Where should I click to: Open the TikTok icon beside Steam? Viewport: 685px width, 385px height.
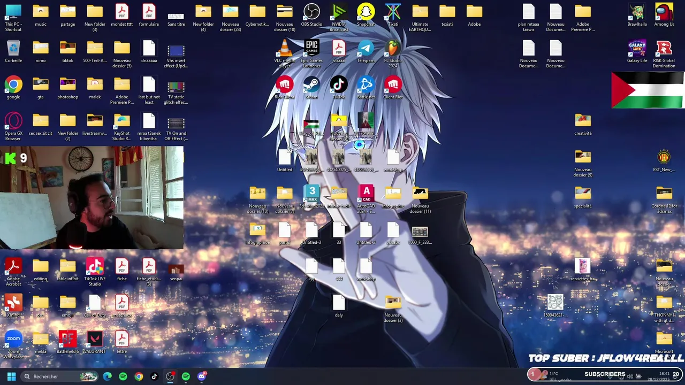point(339,88)
